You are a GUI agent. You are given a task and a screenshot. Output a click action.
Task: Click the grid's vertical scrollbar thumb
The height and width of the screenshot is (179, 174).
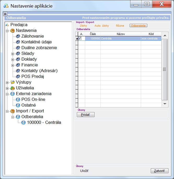pos(165,70)
